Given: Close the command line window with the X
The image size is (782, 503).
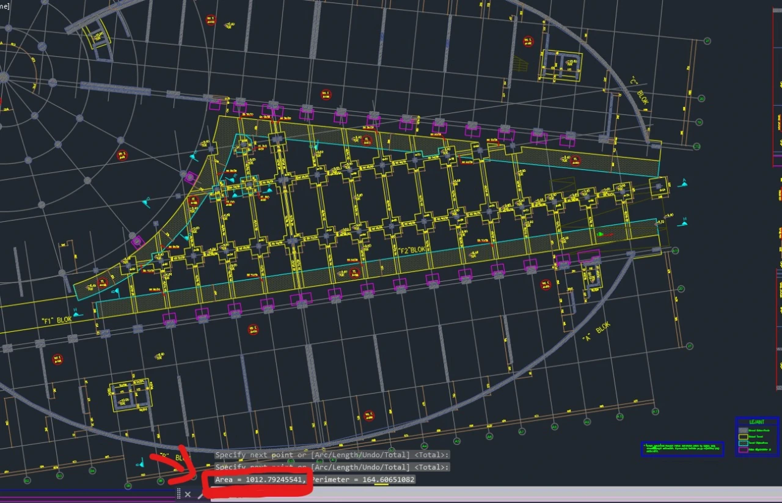Looking at the screenshot, I should (188, 494).
